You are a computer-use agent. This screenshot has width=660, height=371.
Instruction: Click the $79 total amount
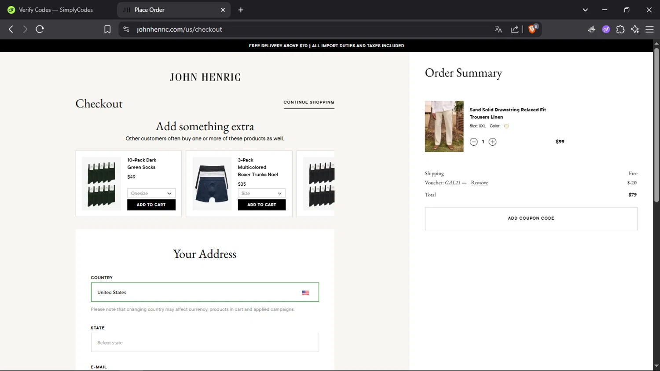tap(632, 195)
